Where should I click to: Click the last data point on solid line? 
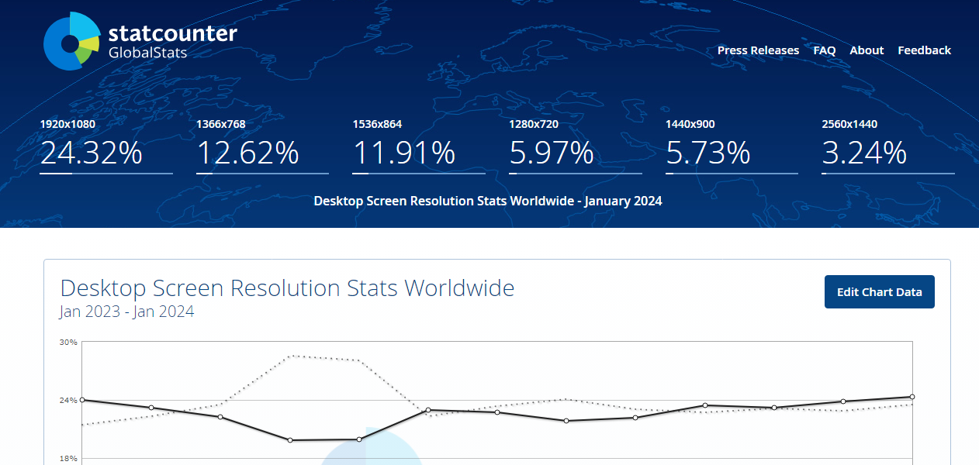(x=912, y=397)
